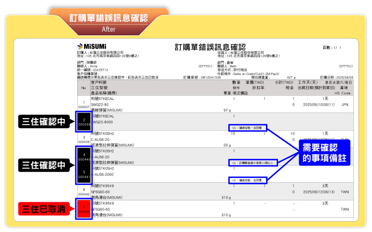Click the 折扣率 column header

pos(258,87)
